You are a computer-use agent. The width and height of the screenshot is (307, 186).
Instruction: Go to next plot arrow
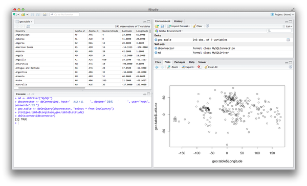point(162,67)
